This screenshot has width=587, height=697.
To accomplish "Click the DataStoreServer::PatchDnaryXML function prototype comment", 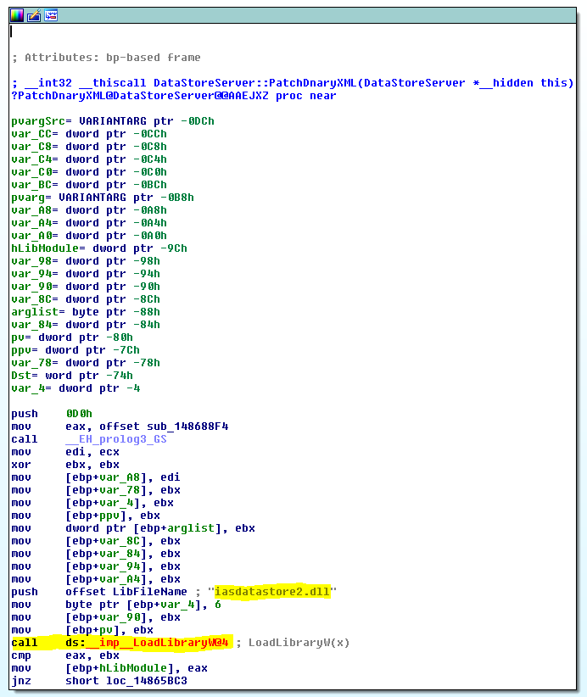I will (293, 83).
